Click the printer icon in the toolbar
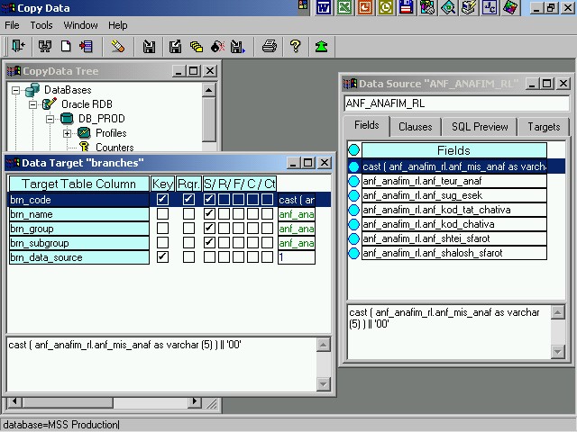This screenshot has height=432, width=577. coord(269,46)
